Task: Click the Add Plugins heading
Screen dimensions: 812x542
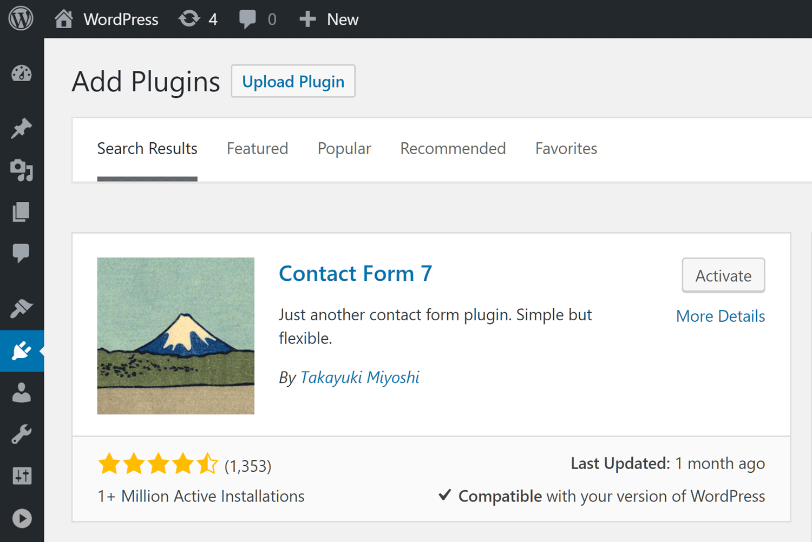Action: coord(146,82)
